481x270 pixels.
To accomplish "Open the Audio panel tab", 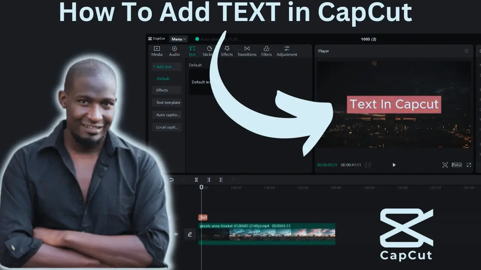I will coord(174,51).
